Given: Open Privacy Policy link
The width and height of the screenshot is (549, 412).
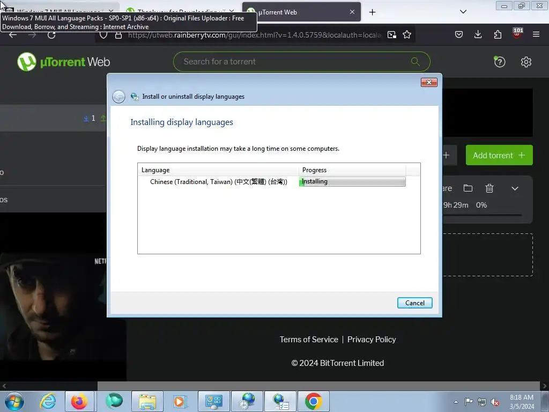Looking at the screenshot, I should click(x=372, y=340).
